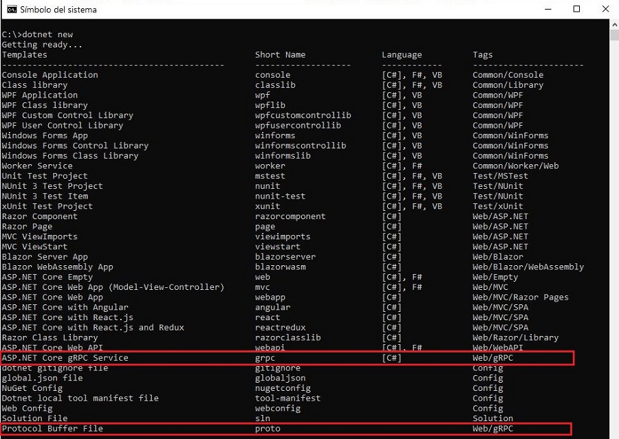Click 'ASP.NET Core with Angular' text

65,307
